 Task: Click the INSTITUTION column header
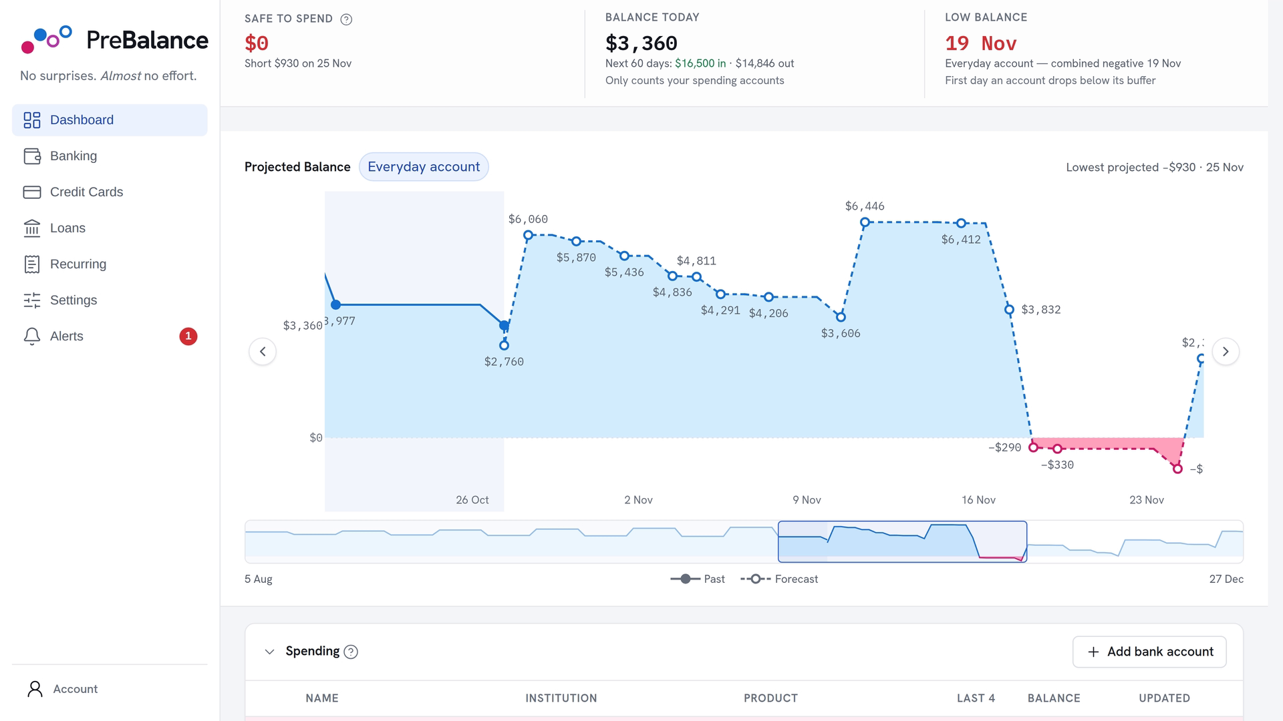pos(561,698)
